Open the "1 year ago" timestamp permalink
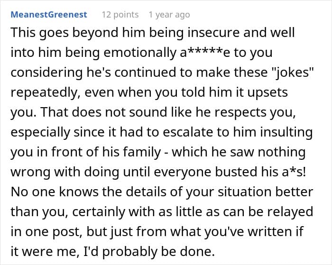Image resolution: width=332 pixels, height=265 pixels. [169, 15]
